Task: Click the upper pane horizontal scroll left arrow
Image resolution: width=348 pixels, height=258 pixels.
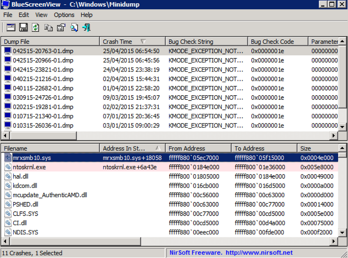Action: click(5, 135)
